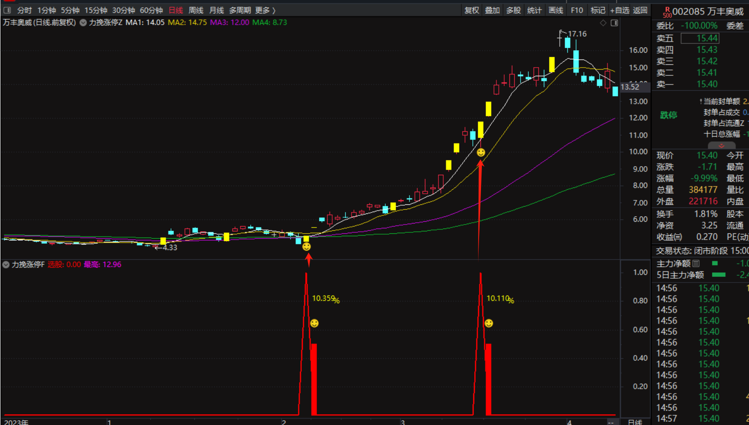This screenshot has width=749, height=425.
Task: Open the 主力净额 details list icon
Action: 696,263
